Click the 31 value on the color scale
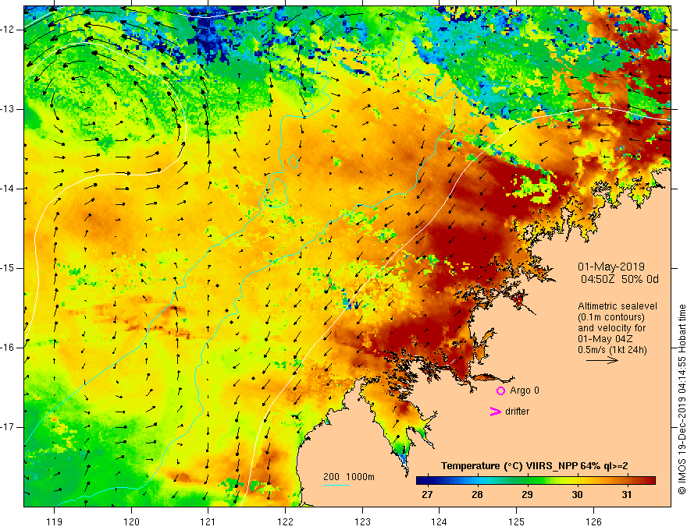The width and height of the screenshot is (687, 530). click(x=627, y=495)
